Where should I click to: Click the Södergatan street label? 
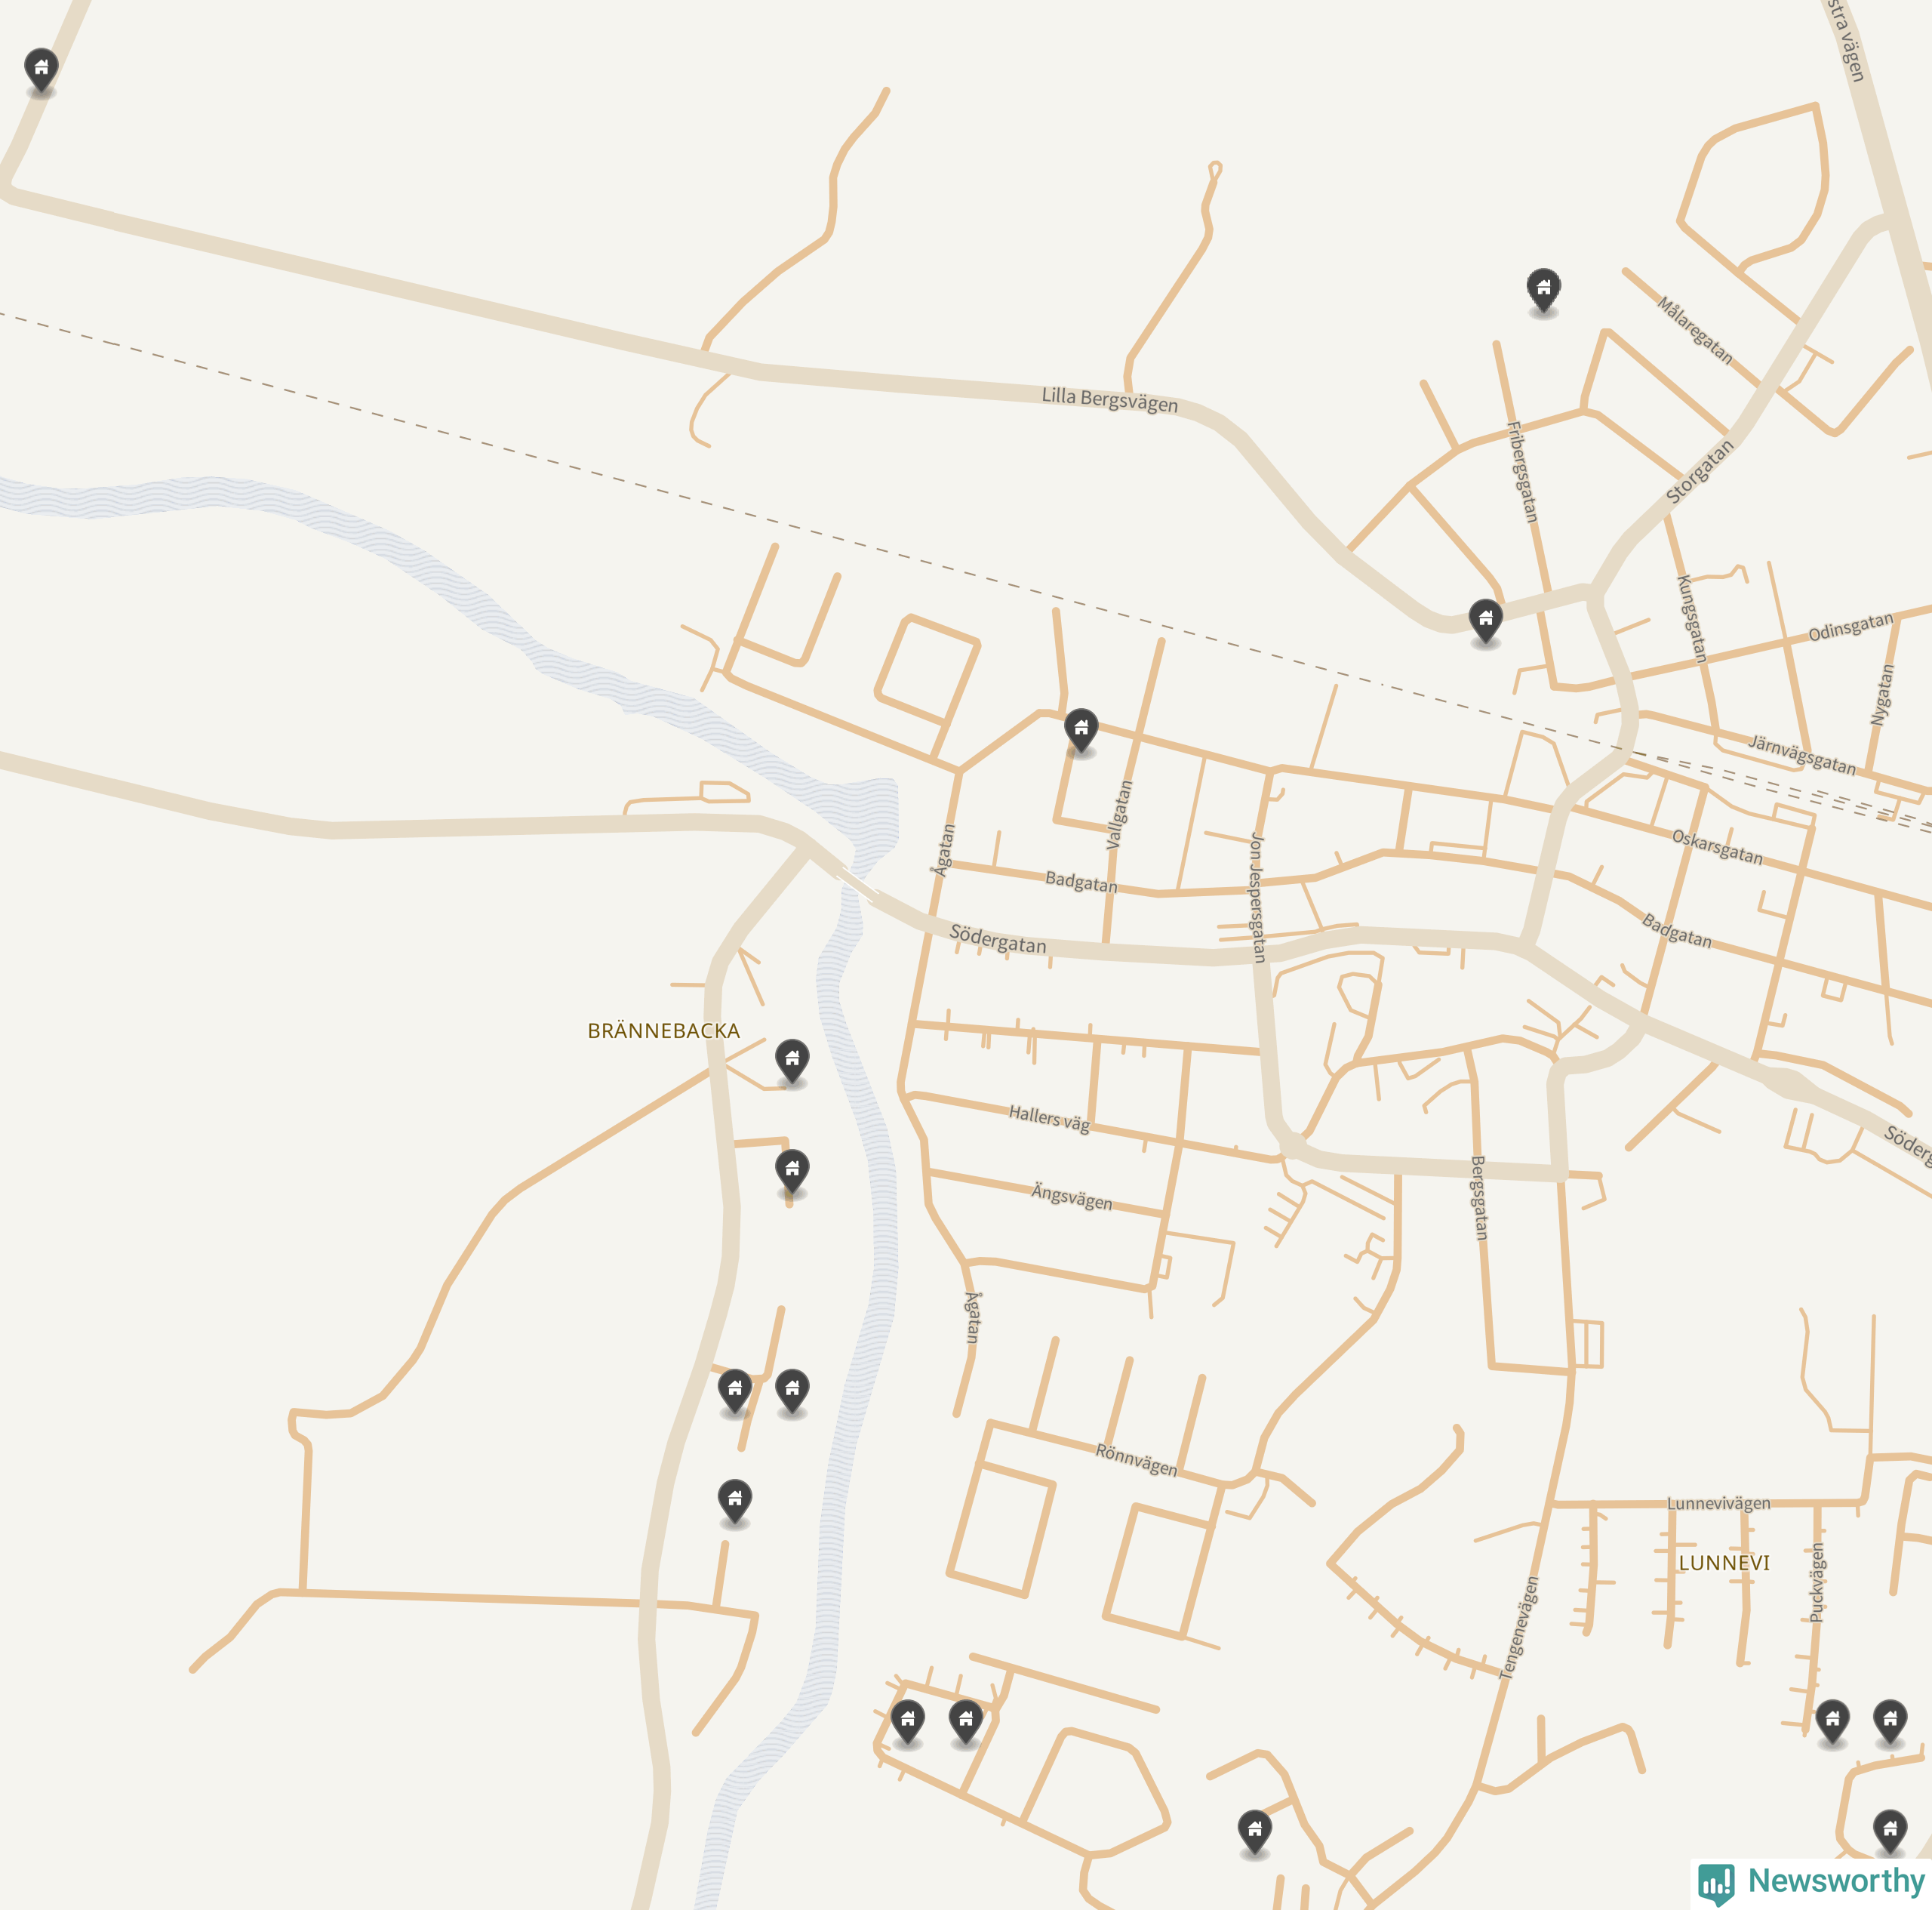[998, 939]
